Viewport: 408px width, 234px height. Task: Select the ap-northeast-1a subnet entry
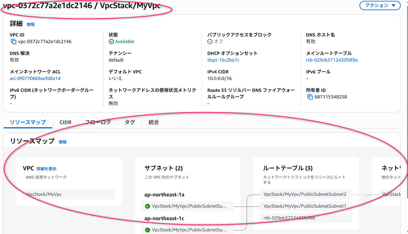pos(187,206)
